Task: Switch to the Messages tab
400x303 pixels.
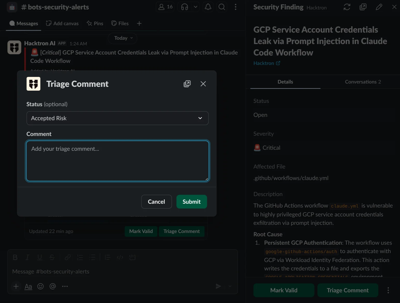Action: [x=24, y=23]
